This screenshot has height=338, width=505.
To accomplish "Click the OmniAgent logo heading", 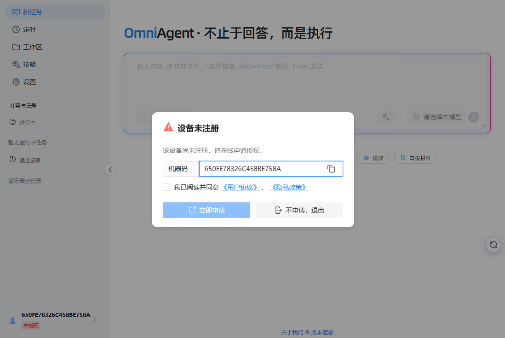I will (x=159, y=33).
